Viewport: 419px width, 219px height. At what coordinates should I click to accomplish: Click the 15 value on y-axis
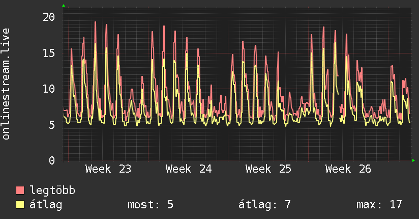[x=49, y=53]
